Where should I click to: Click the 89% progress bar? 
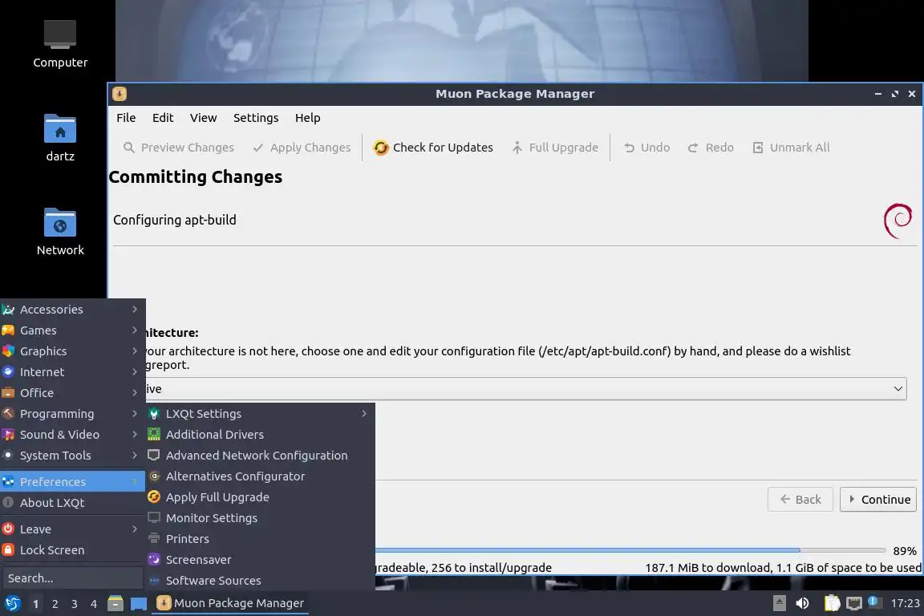point(630,550)
